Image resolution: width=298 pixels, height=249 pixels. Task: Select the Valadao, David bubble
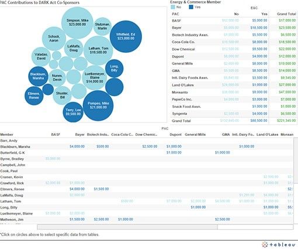41,56
